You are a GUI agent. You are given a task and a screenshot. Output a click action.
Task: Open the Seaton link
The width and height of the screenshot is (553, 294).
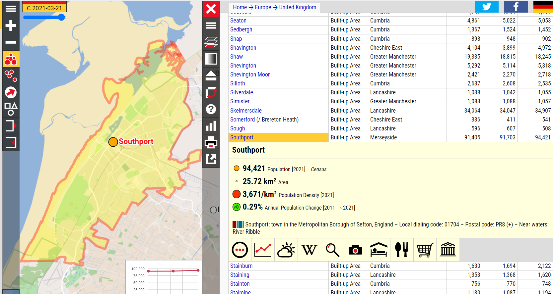pyautogui.click(x=238, y=21)
